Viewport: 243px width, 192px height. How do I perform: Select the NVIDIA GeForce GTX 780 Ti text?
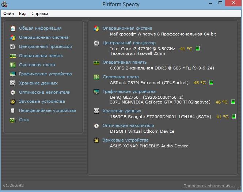click(x=160, y=102)
